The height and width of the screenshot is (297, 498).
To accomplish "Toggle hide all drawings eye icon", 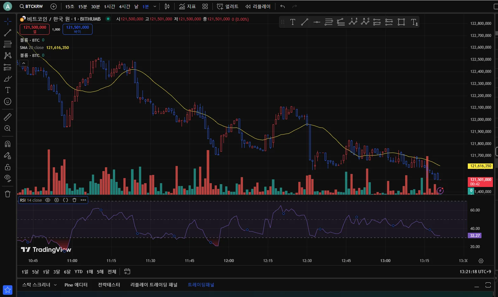I will (8, 178).
